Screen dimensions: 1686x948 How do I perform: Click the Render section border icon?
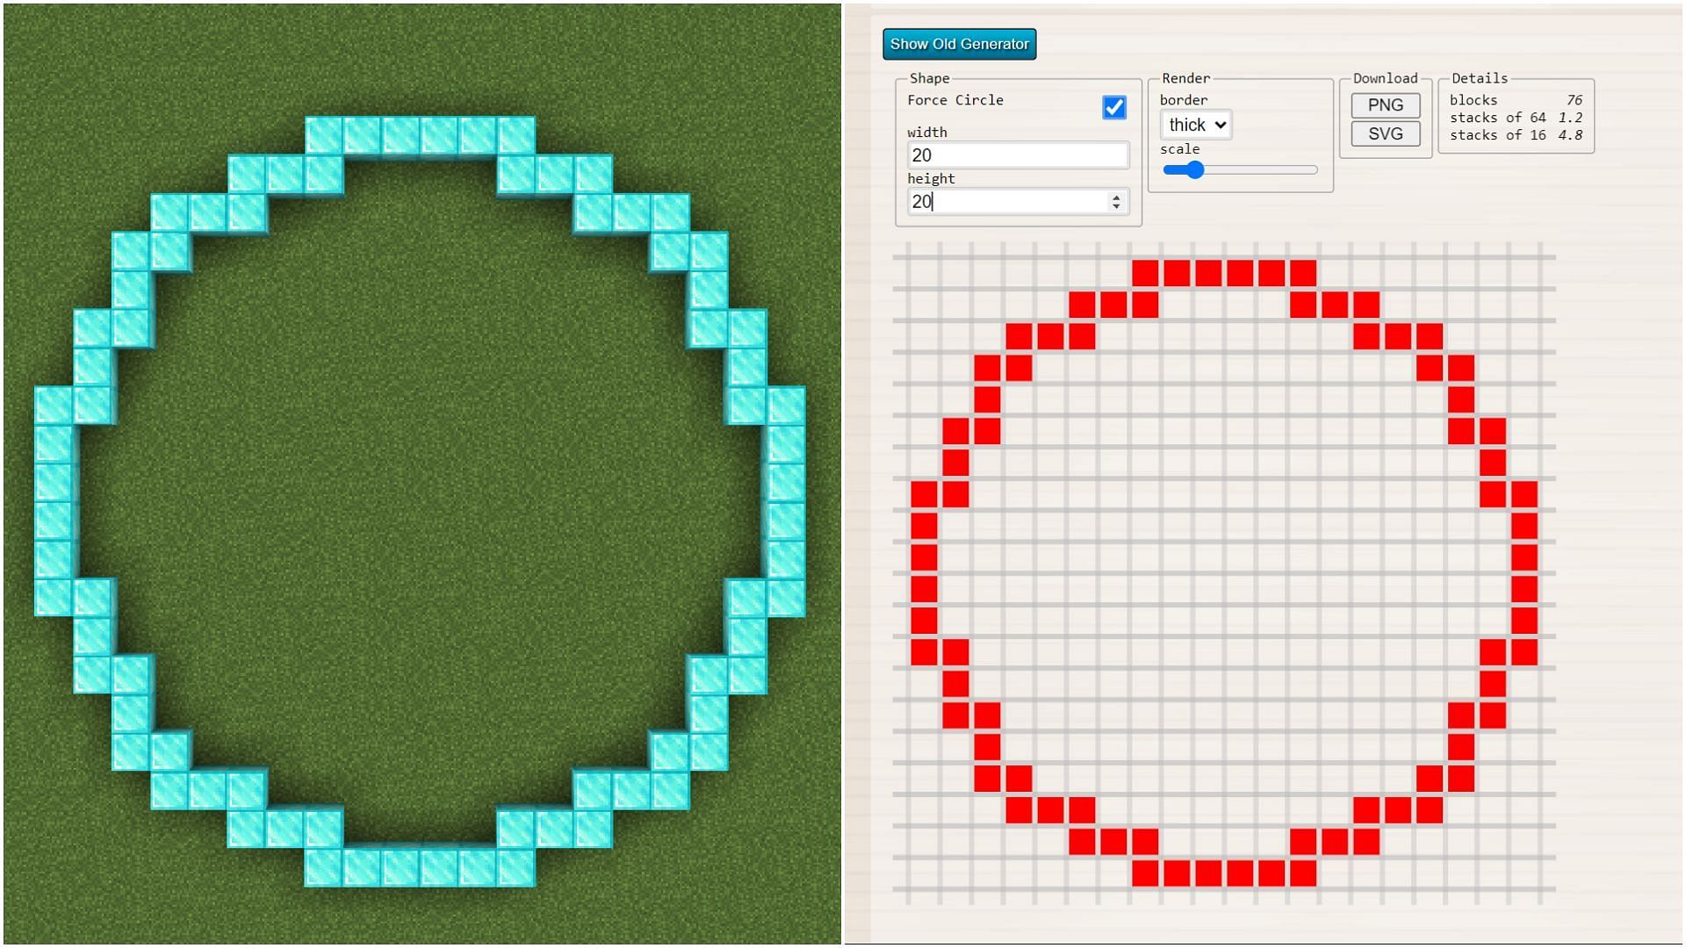1196,125
